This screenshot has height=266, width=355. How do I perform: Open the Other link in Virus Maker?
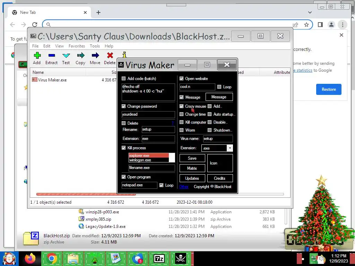point(184,187)
